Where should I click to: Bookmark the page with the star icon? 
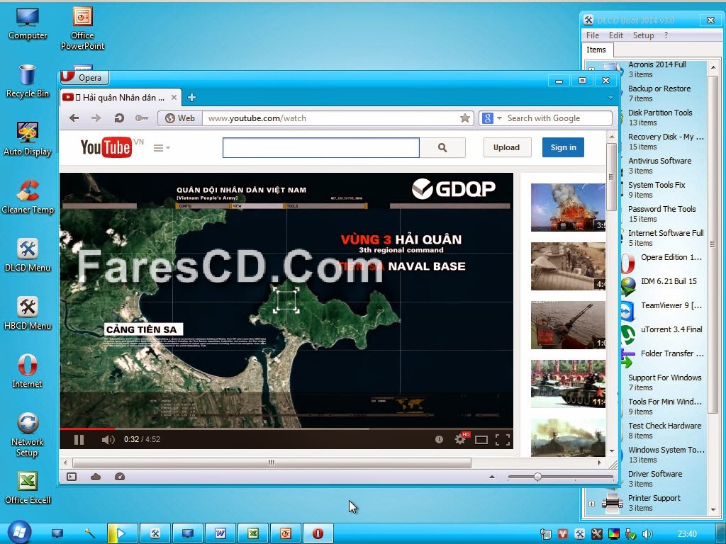click(x=465, y=118)
